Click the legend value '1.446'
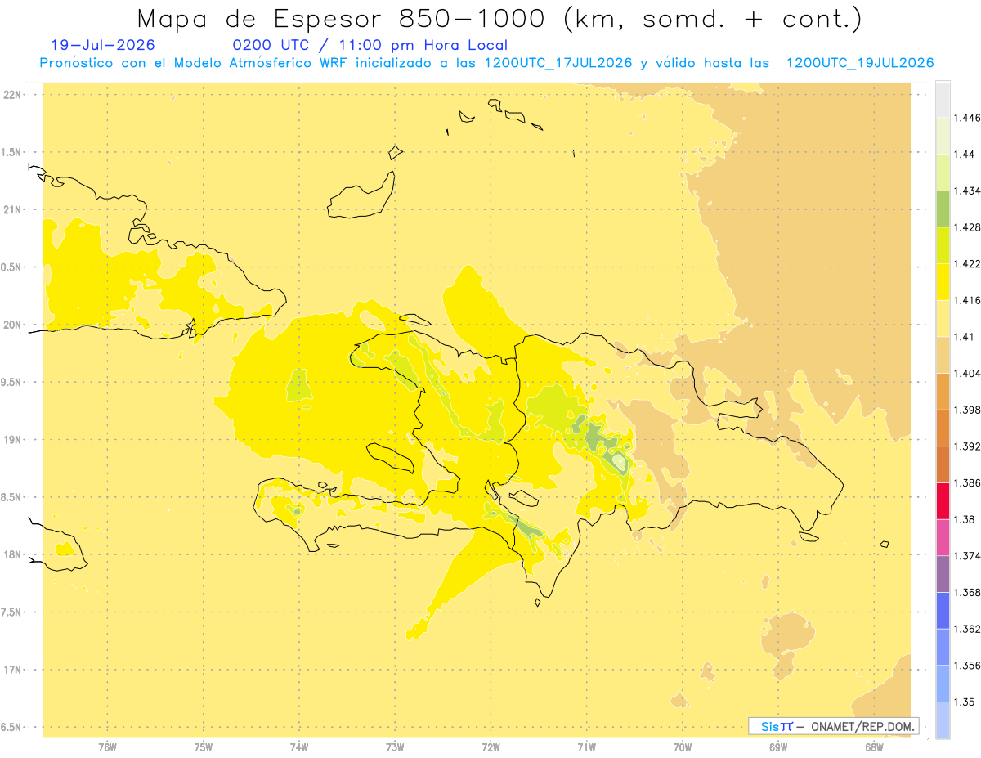This screenshot has height=758, width=981. (x=967, y=118)
